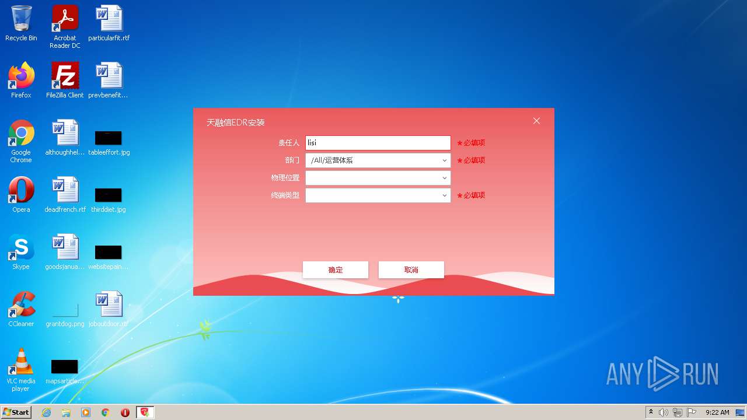
Task: Open particularfit.rtf document icon
Action: (x=109, y=23)
